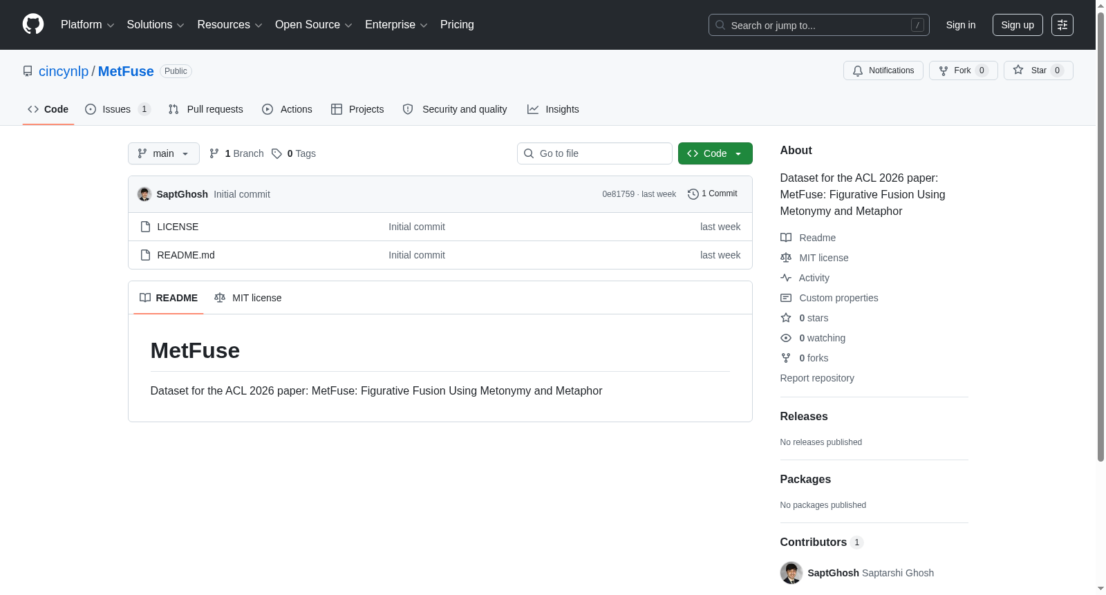Viewport: 1106px width, 595px height.
Task: Click the Sign in link
Action: click(961, 25)
